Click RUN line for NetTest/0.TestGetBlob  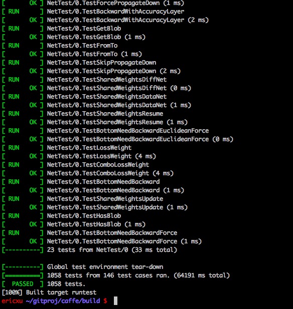tap(61, 29)
